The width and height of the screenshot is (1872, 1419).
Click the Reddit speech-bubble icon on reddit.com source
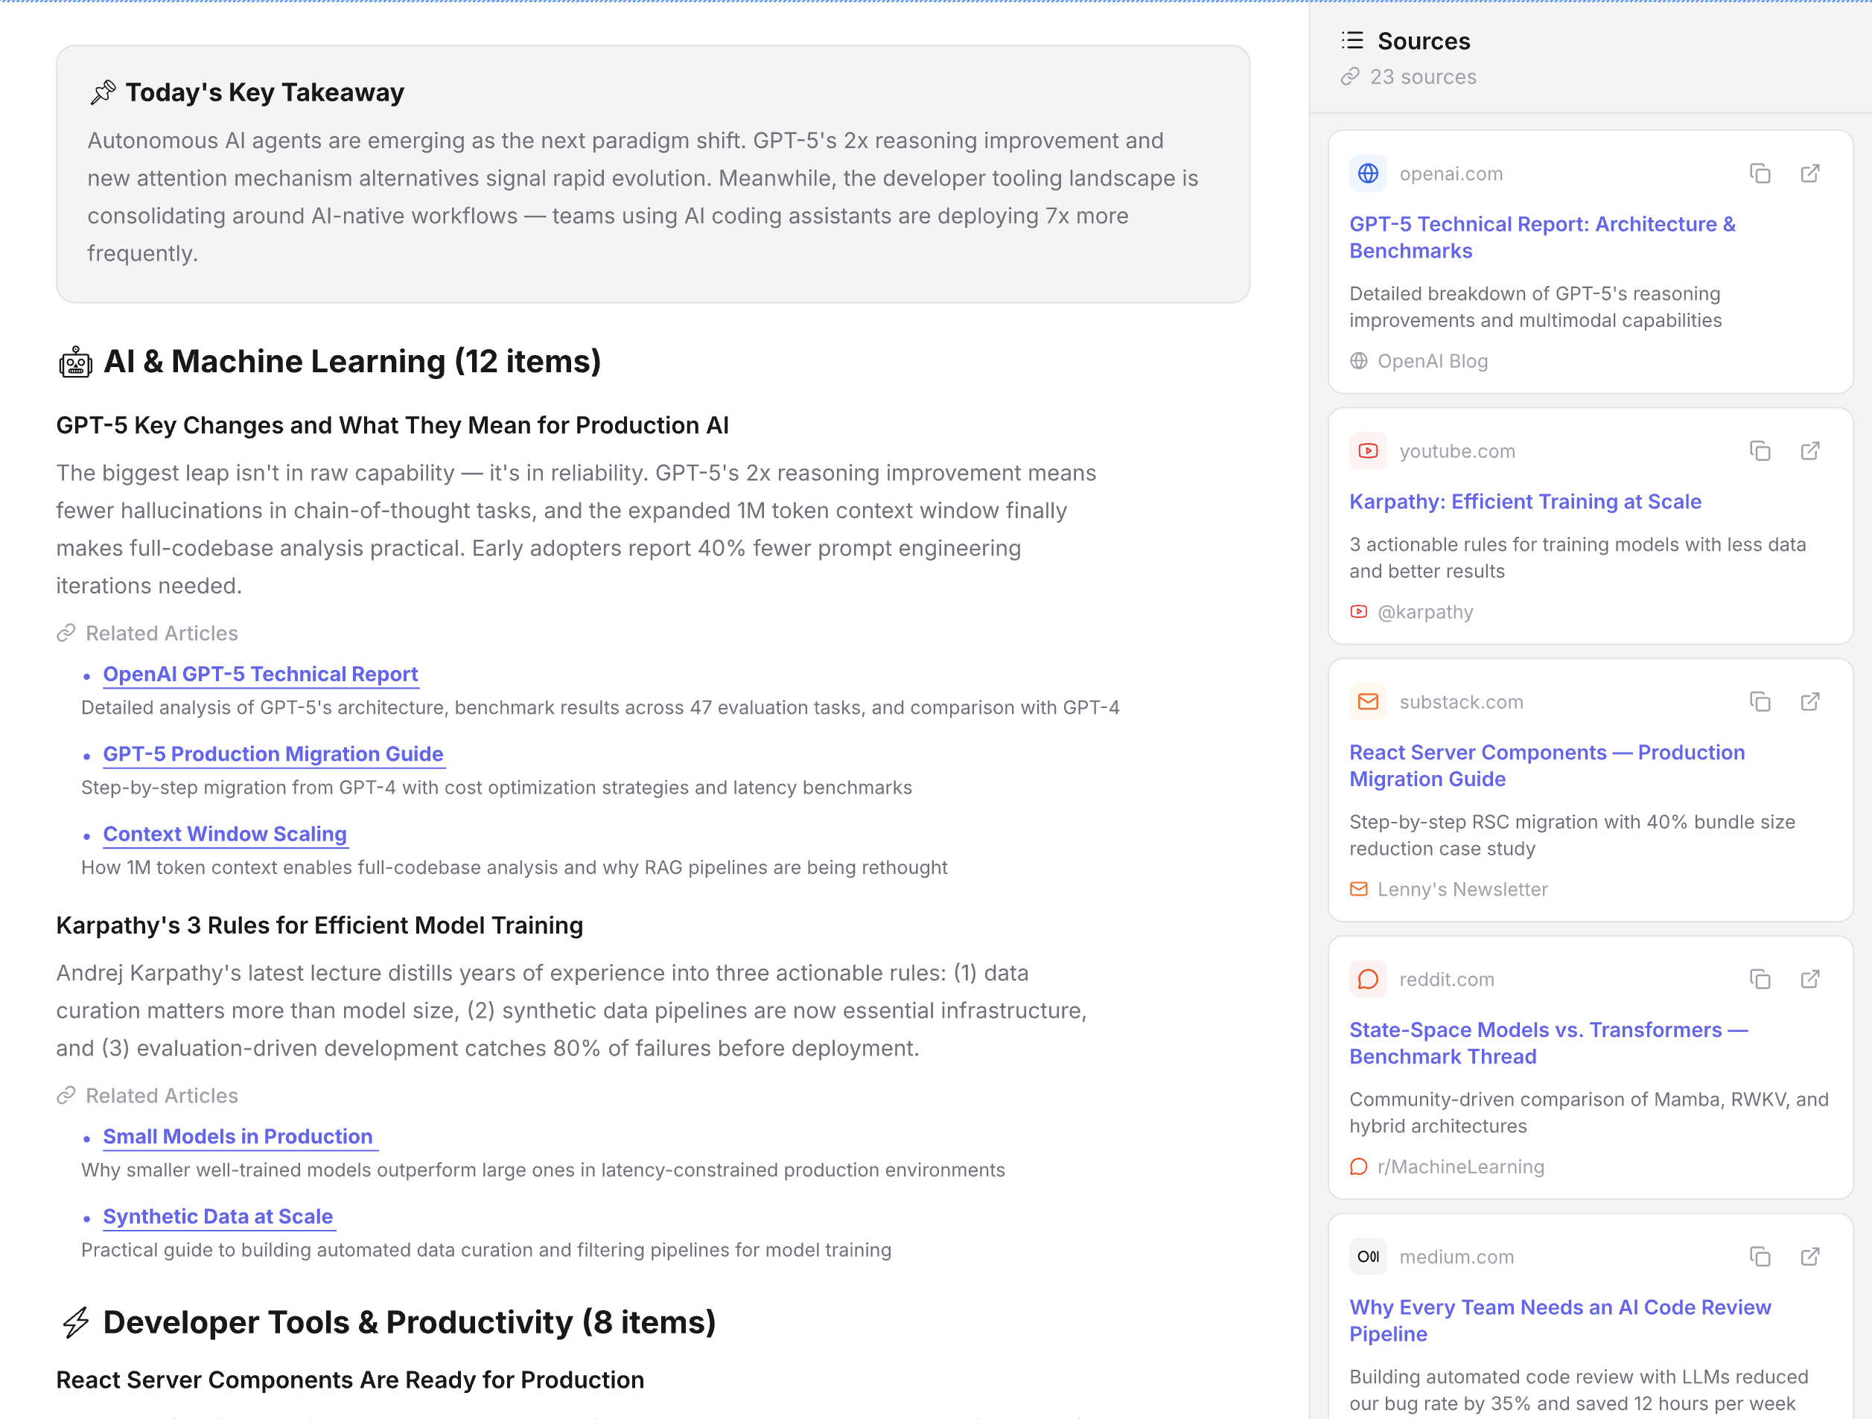click(1368, 979)
